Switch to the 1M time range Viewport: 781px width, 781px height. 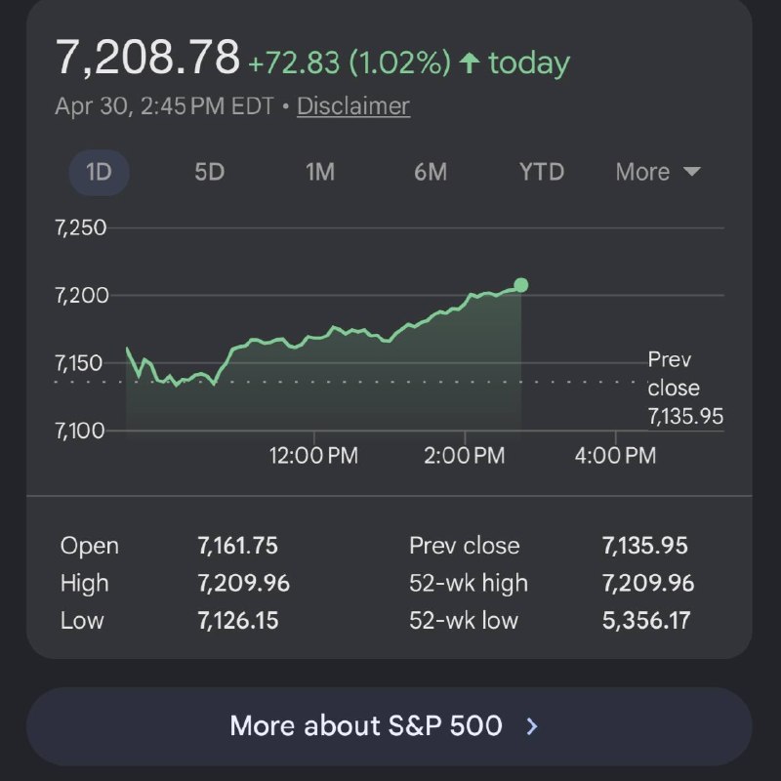[320, 173]
